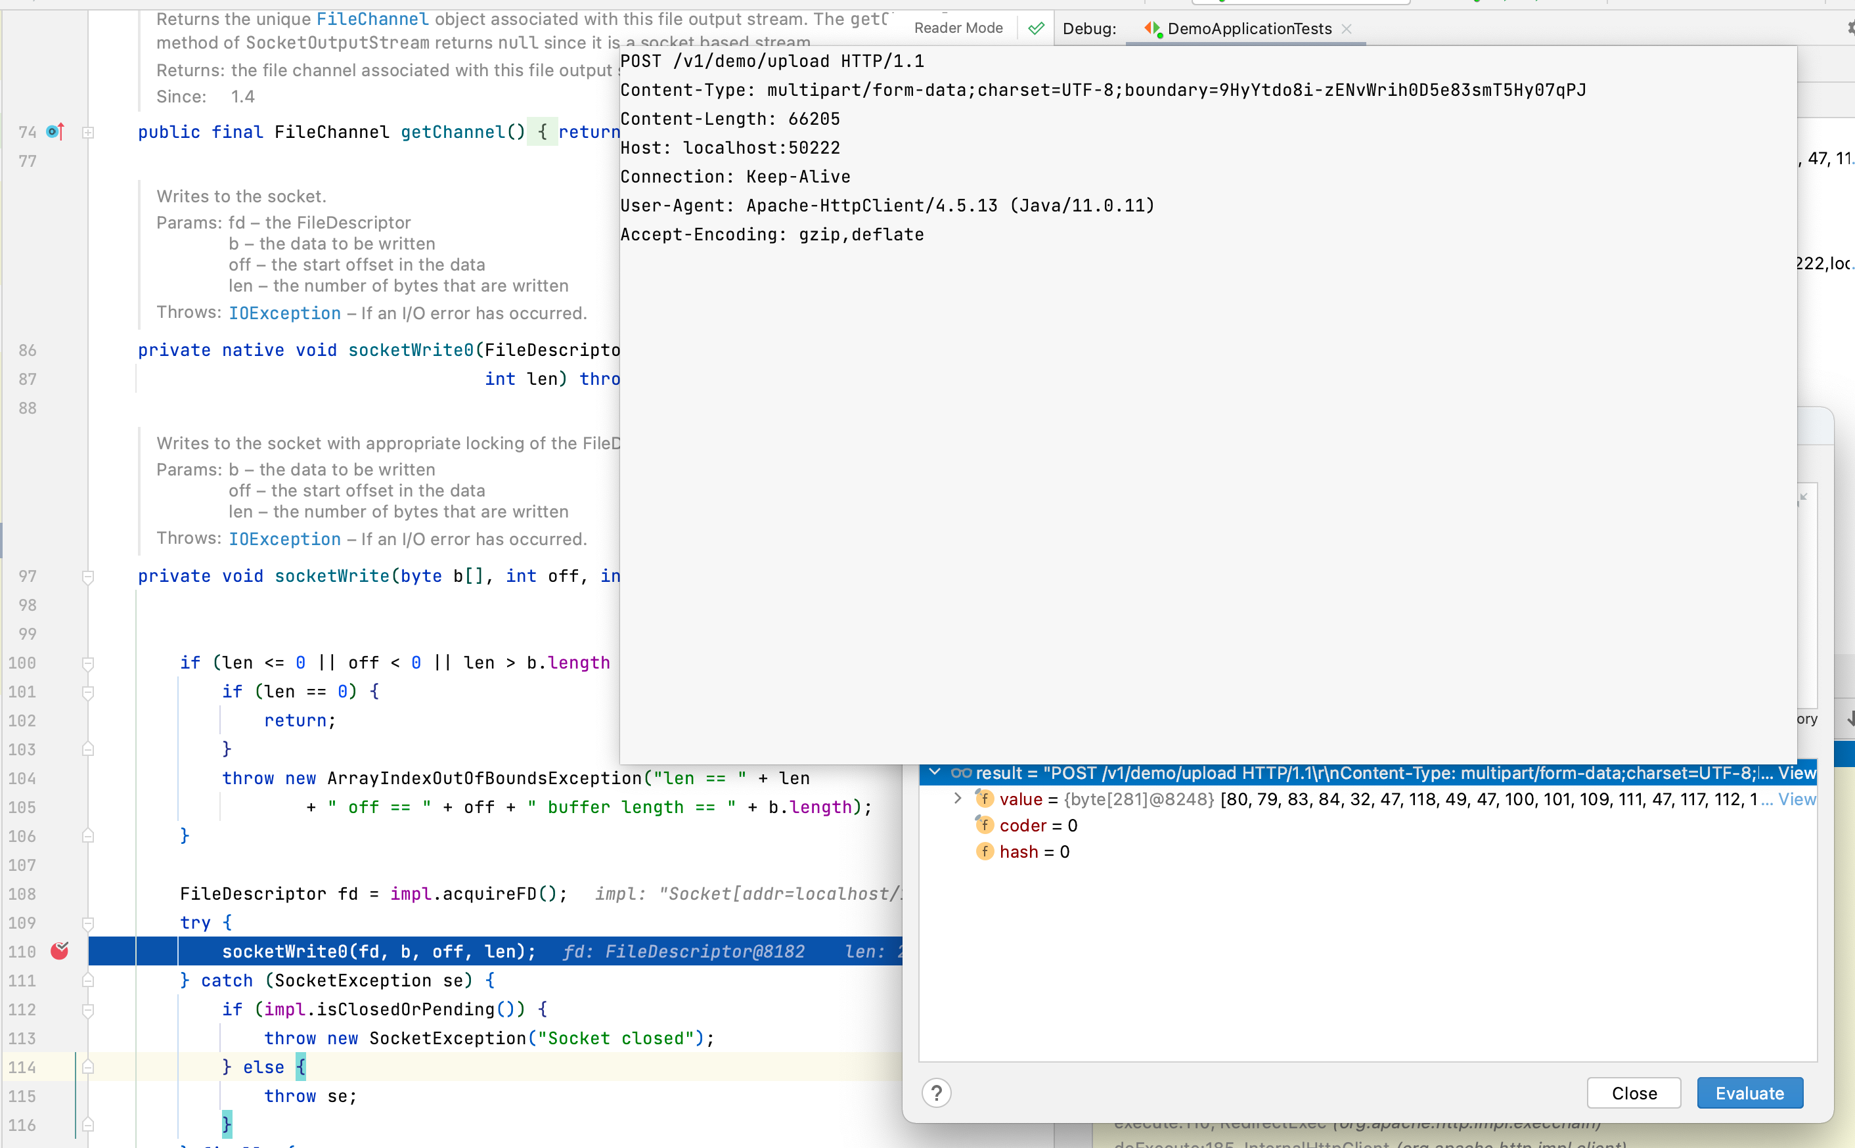Expand the value byte array node
Viewport: 1855px width, 1148px height.
(x=958, y=799)
